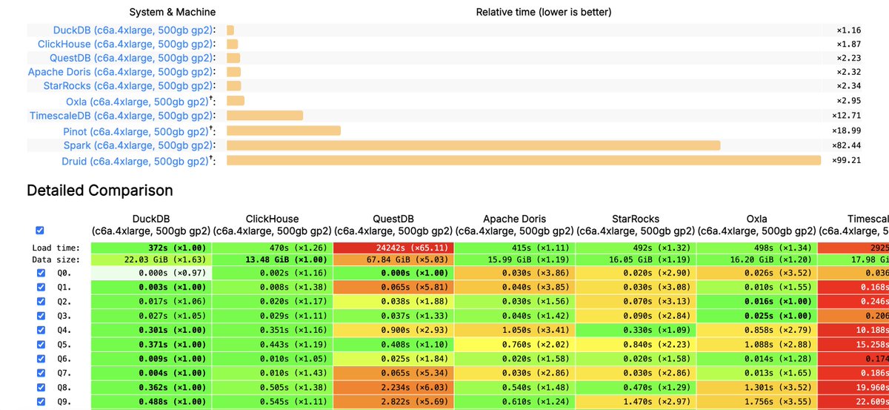Open the QuestDB system link
The image size is (889, 410).
[x=131, y=59]
